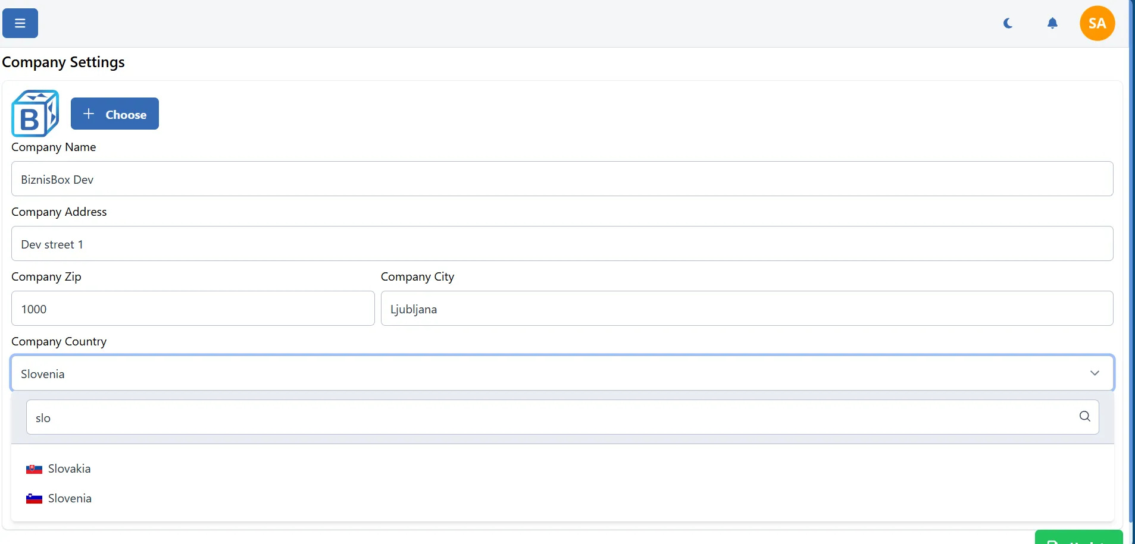The image size is (1135, 544).
Task: Open the SA user avatar menu
Action: pos(1097,23)
